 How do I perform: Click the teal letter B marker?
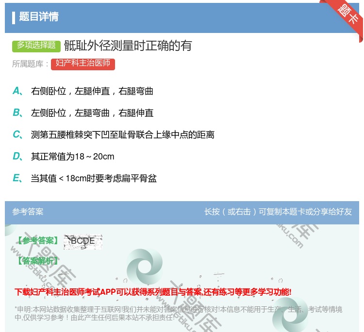tap(17, 112)
